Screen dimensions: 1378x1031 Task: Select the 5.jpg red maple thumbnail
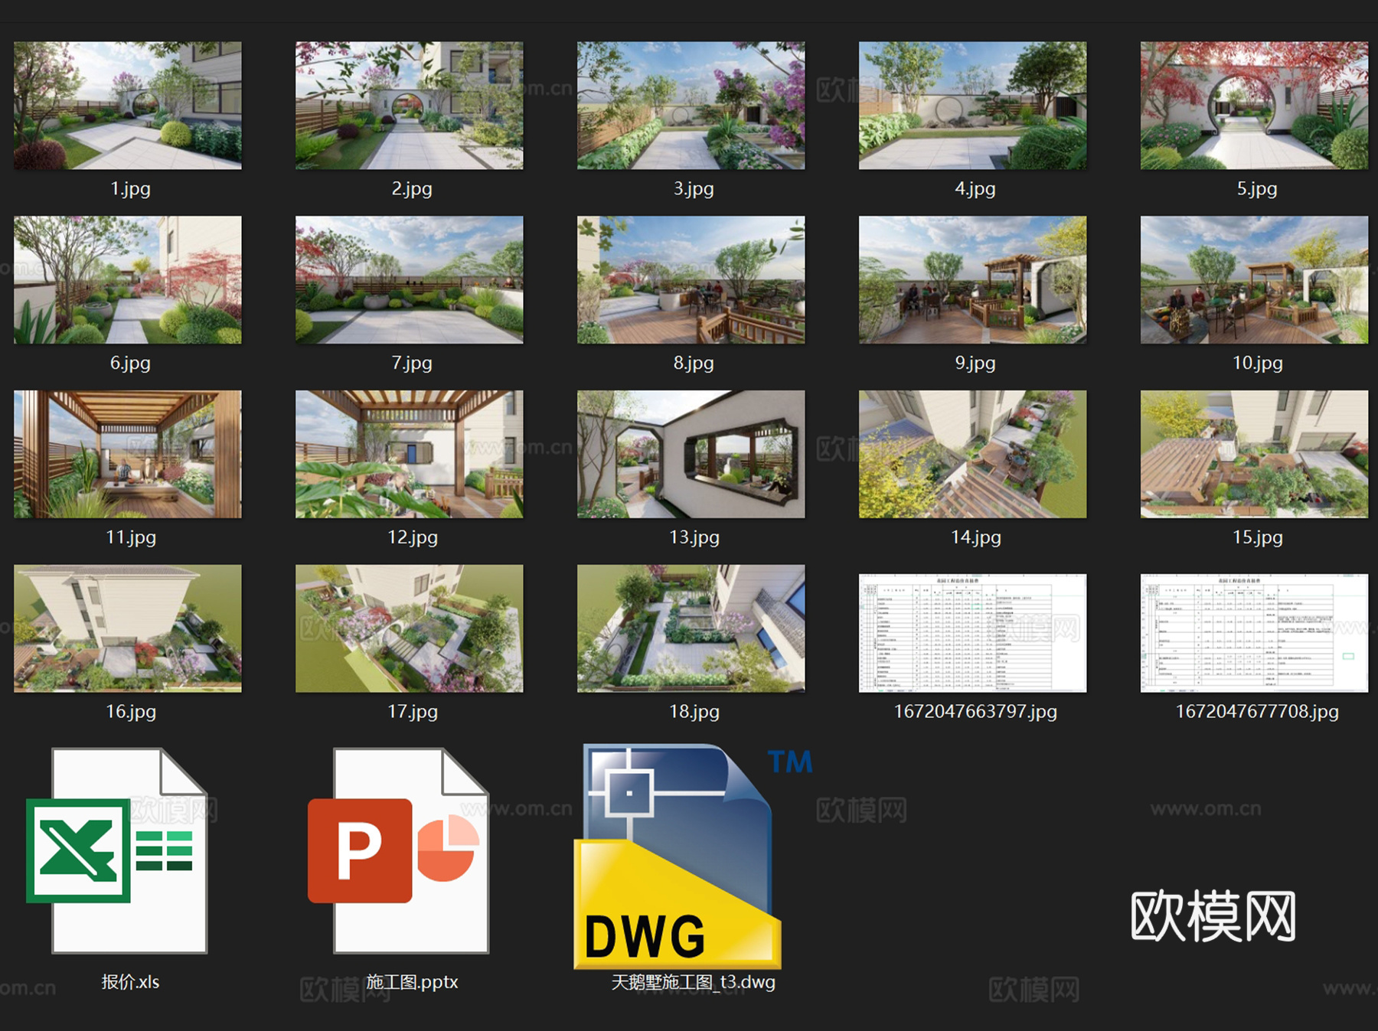point(1255,106)
